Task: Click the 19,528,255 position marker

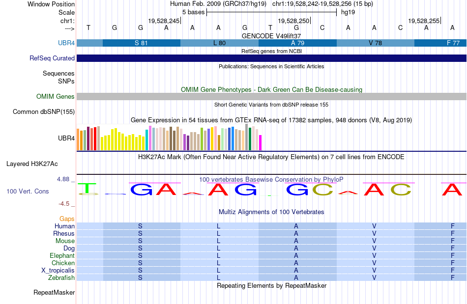Action: click(424, 21)
